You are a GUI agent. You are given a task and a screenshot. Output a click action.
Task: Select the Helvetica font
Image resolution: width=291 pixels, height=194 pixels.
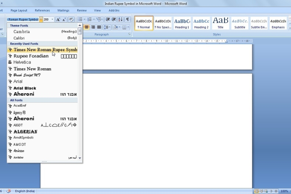click(42, 62)
